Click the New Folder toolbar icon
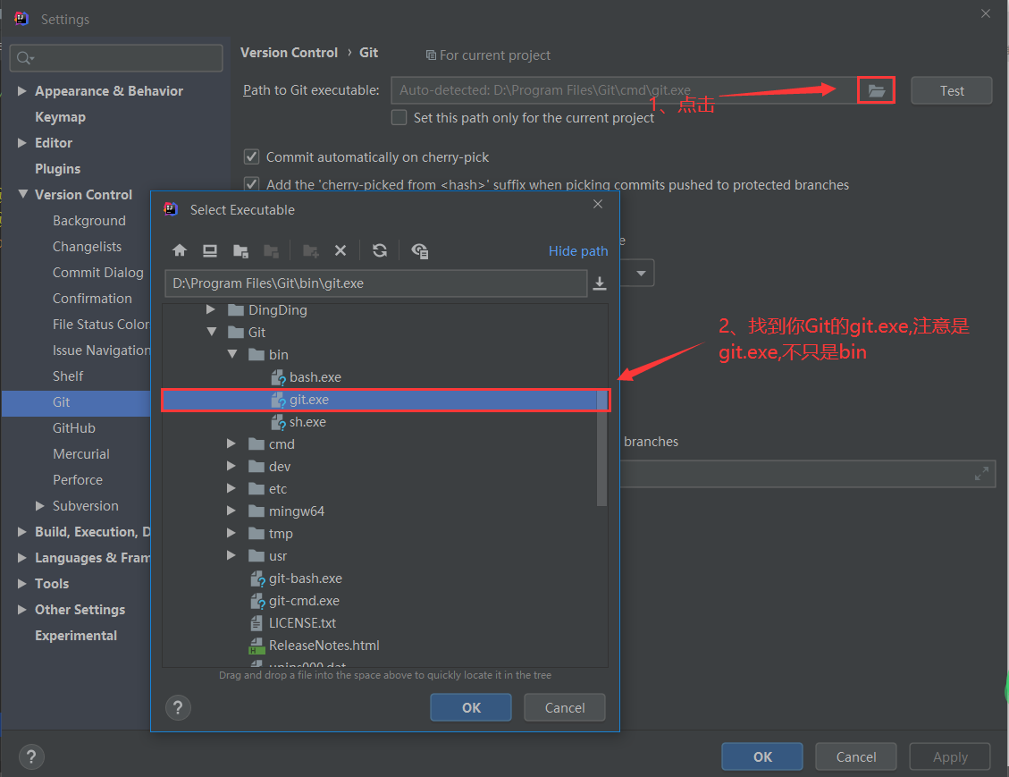The image size is (1009, 777). [x=311, y=250]
